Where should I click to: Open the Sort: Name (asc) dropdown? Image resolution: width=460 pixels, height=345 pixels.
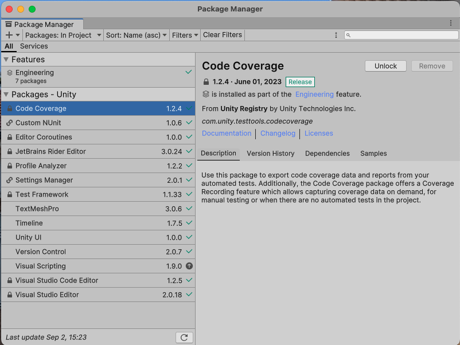tap(137, 35)
